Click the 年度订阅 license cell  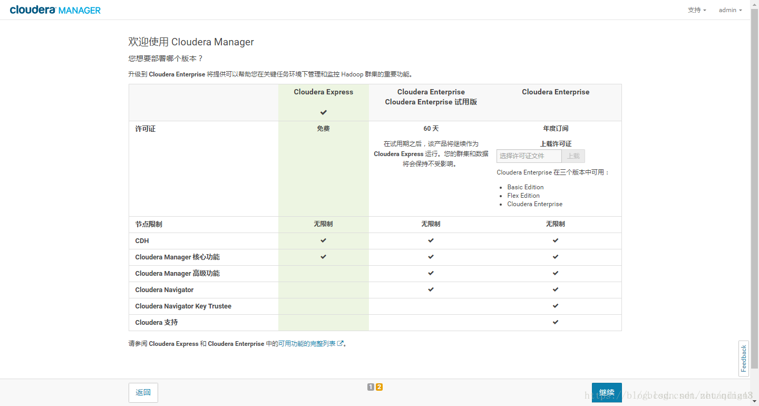(x=556, y=129)
